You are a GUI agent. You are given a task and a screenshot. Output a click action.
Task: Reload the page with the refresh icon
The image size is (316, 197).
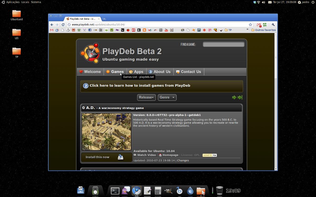63,25
